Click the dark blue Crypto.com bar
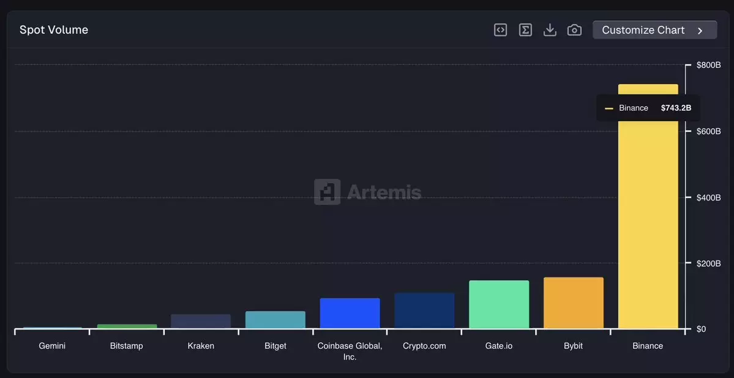Viewport: 734px width, 378px height. (424, 311)
